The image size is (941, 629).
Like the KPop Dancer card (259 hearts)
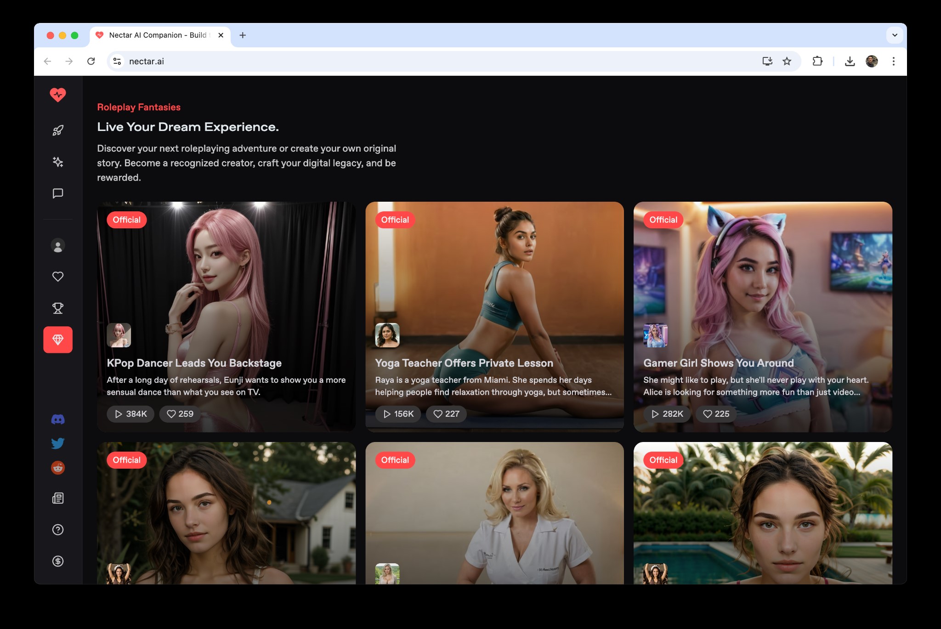point(180,414)
